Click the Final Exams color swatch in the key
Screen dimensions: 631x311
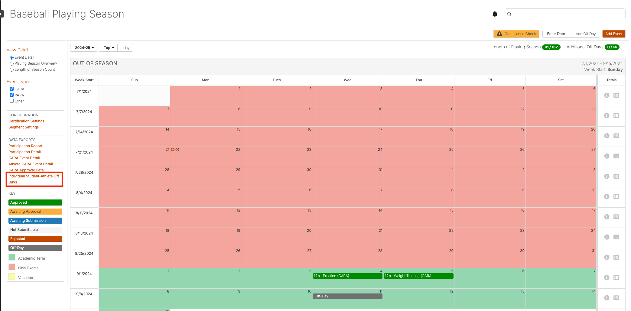[12, 267]
